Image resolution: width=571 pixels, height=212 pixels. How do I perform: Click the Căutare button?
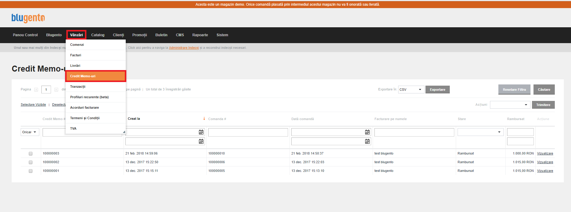coord(544,90)
